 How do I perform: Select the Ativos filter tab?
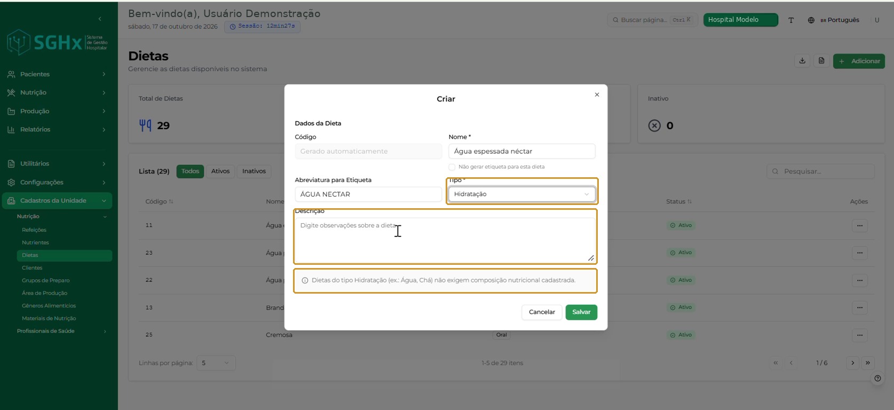[220, 171]
